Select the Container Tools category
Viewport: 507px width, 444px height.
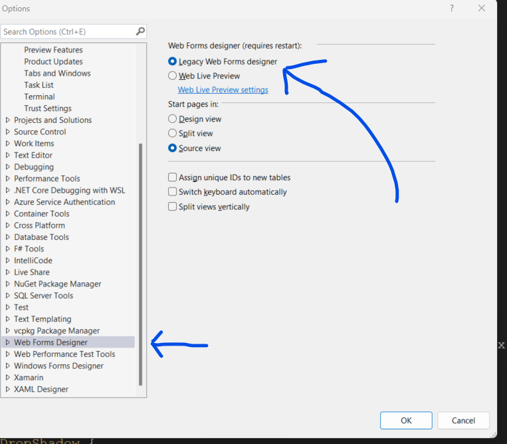(x=42, y=213)
